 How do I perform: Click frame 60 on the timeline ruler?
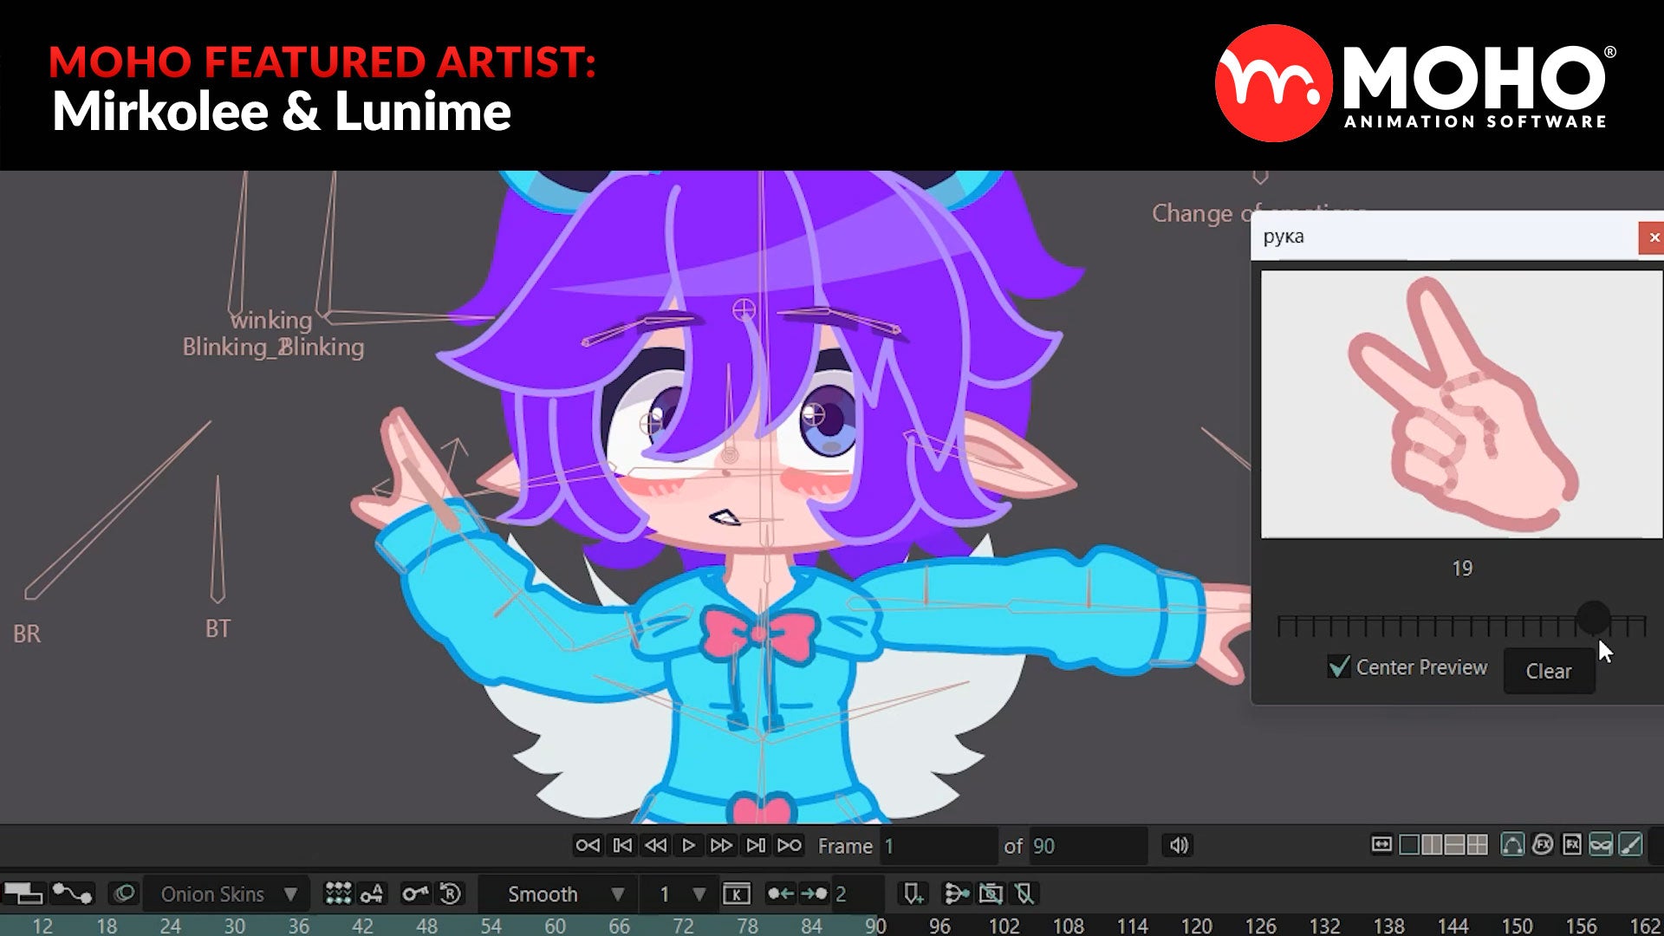[x=555, y=926]
